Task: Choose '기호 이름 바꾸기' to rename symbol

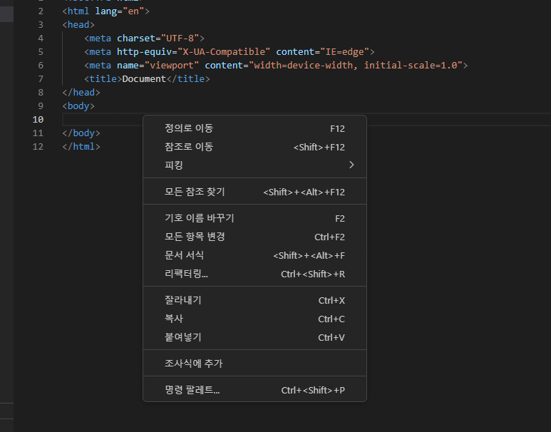Action: coord(254,218)
